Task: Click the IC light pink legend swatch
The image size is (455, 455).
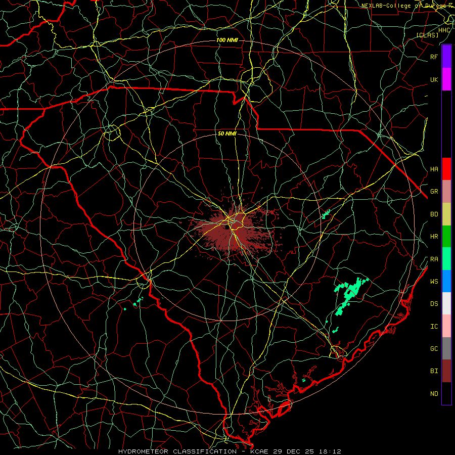Action: (x=446, y=326)
